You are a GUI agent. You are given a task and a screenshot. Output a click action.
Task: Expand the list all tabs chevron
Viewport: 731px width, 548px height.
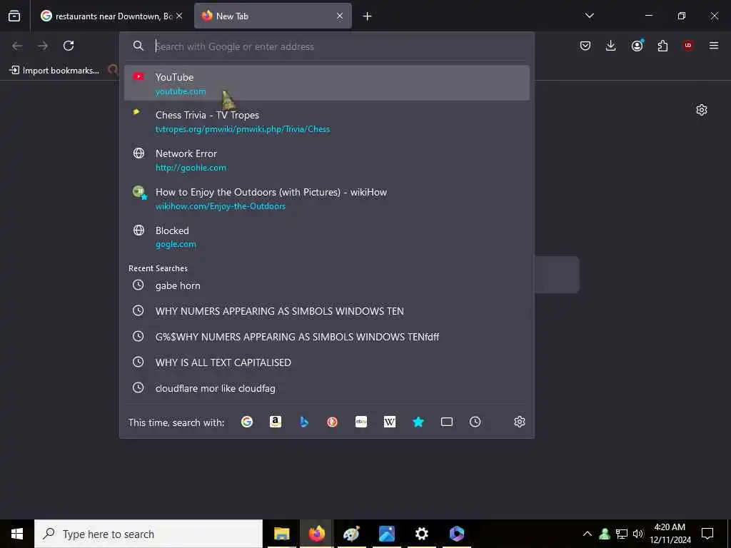point(589,16)
